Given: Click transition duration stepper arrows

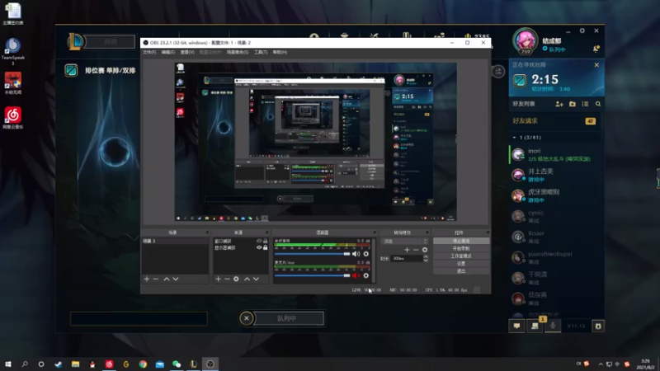Looking at the screenshot, I should [426, 258].
